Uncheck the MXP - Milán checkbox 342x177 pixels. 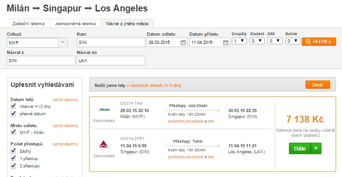pos(13,132)
